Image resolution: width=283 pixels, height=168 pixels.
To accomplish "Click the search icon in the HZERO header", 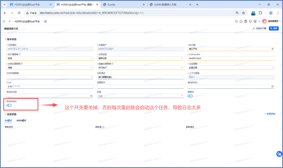I will pos(237,21).
